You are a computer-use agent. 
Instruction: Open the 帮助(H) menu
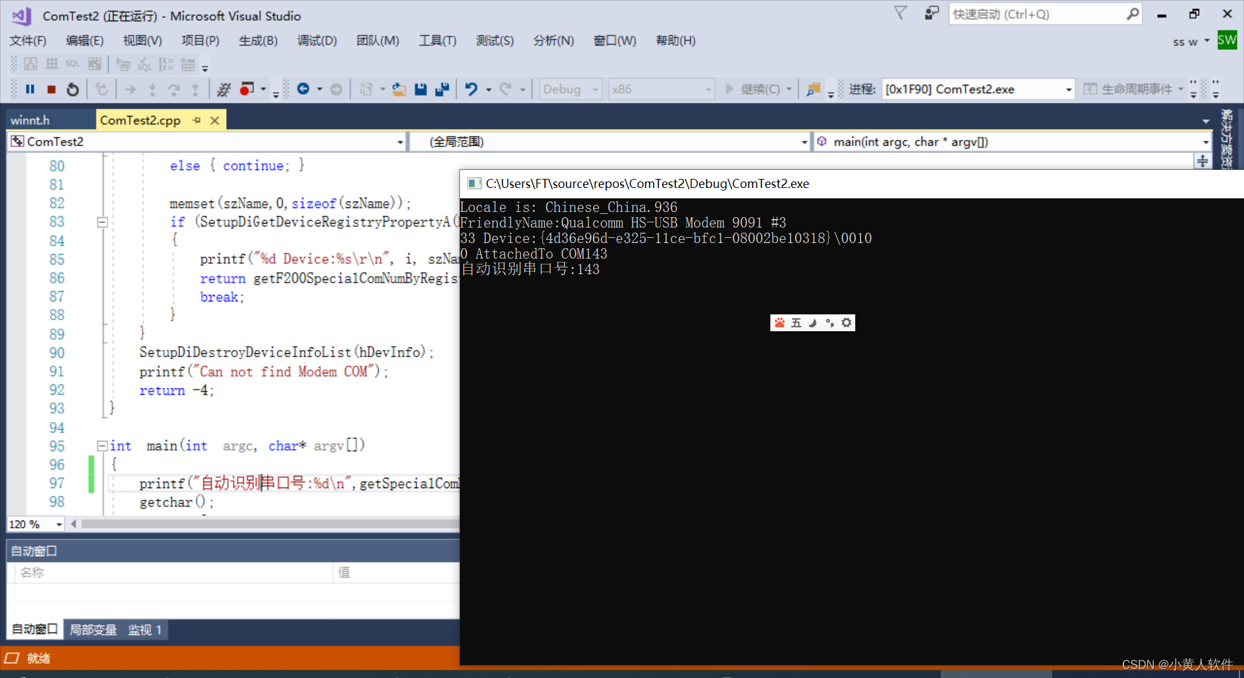pos(675,41)
